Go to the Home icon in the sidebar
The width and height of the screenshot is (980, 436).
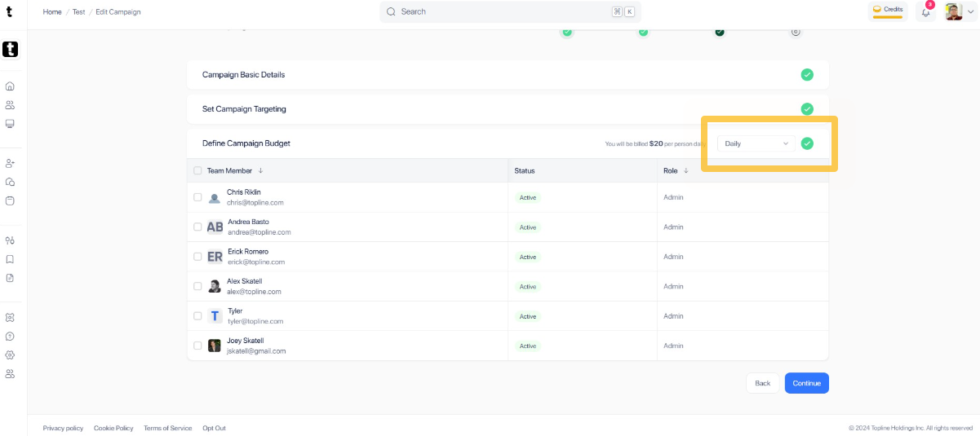click(x=10, y=86)
